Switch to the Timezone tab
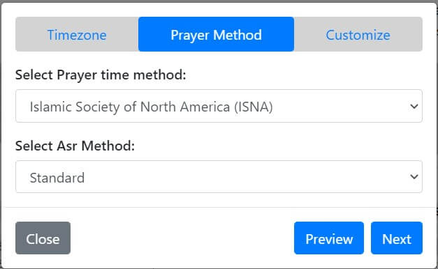The image size is (438, 269). click(x=77, y=34)
